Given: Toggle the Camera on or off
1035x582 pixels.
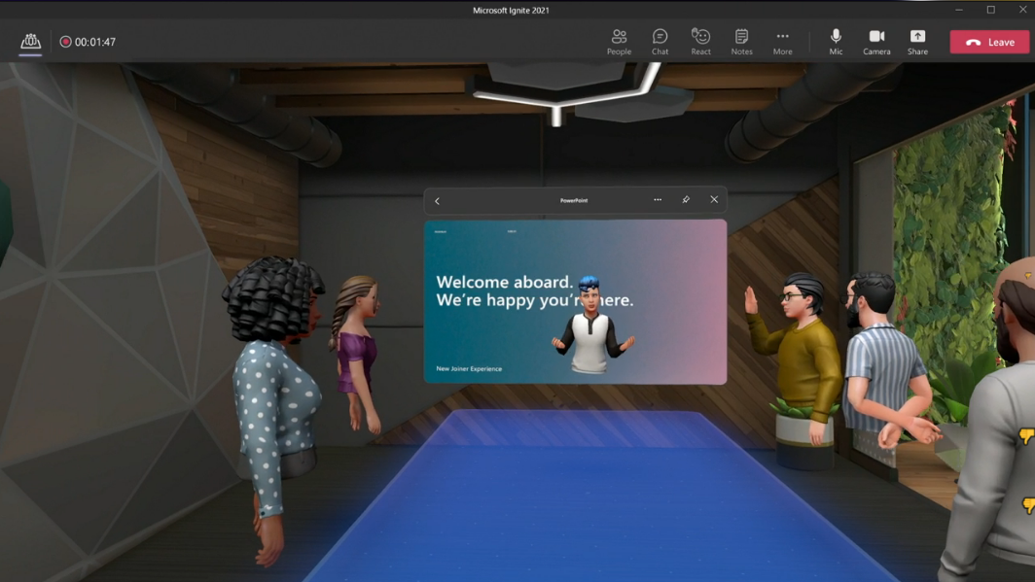Looking at the screenshot, I should (x=876, y=42).
